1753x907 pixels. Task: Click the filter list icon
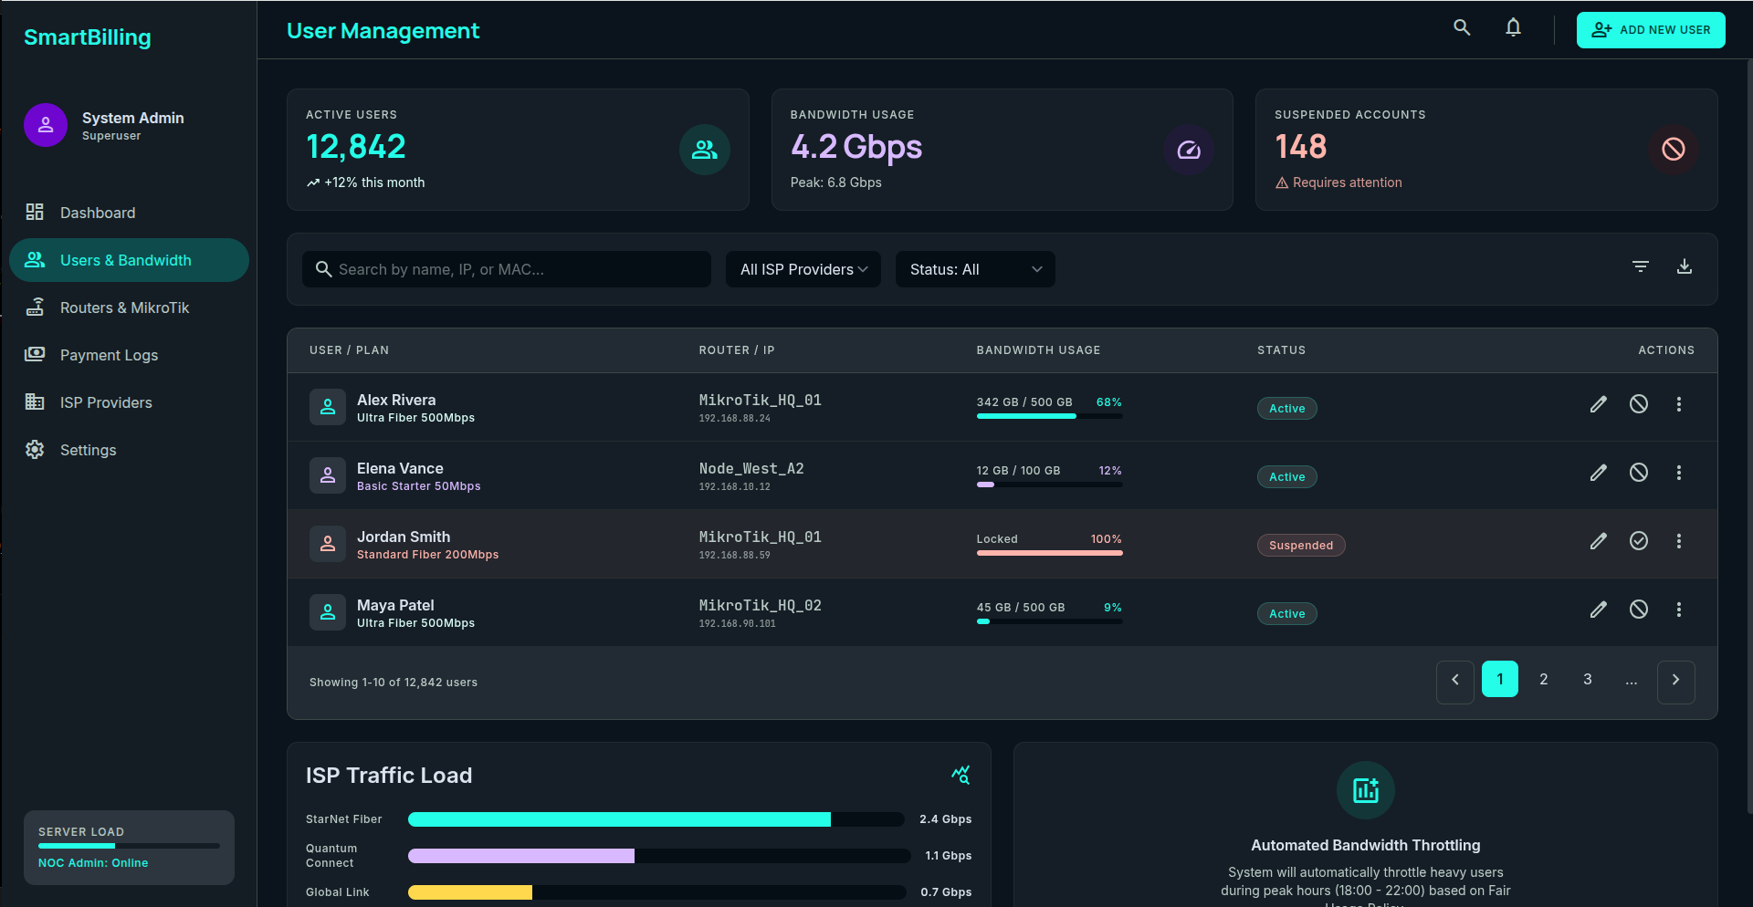(1641, 266)
